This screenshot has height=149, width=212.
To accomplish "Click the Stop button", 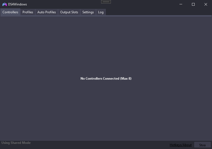I will pos(203,145).
